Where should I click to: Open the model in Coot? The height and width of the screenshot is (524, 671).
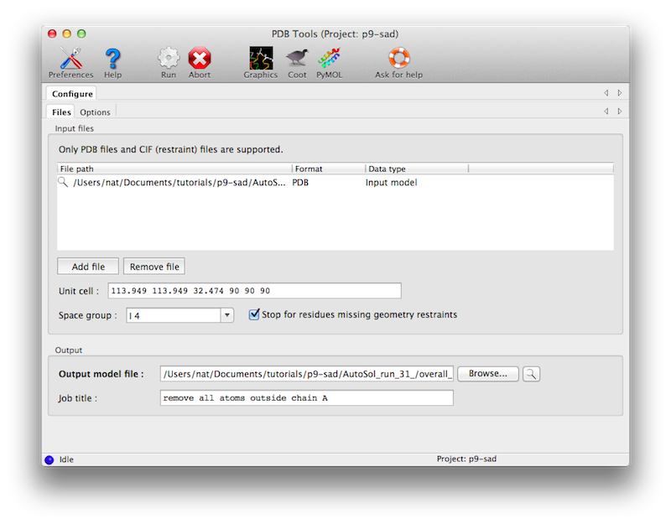coord(296,57)
